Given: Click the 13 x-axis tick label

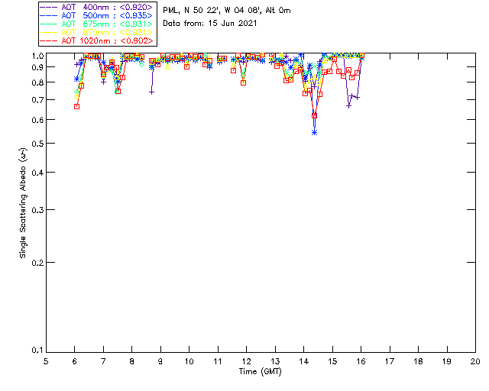Looking at the screenshot, I should click(x=275, y=361).
